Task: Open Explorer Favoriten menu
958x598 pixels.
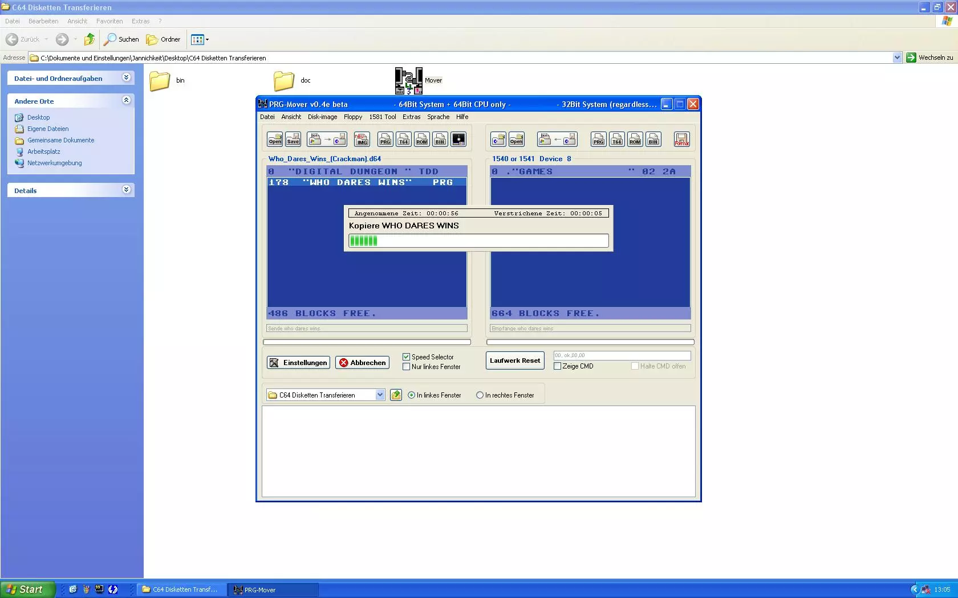Action: coord(109,21)
